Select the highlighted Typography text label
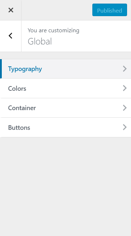Viewport: 131px width, 236px height. click(x=25, y=69)
